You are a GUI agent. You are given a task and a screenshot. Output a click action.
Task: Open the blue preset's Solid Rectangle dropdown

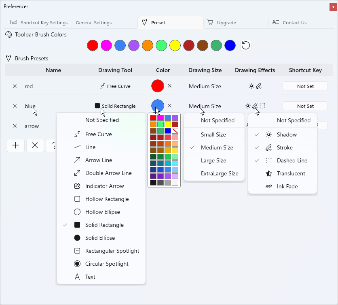[x=115, y=106]
